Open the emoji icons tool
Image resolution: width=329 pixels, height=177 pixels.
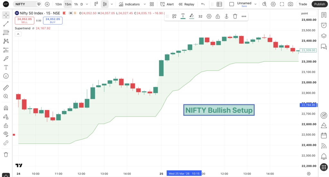[6, 76]
